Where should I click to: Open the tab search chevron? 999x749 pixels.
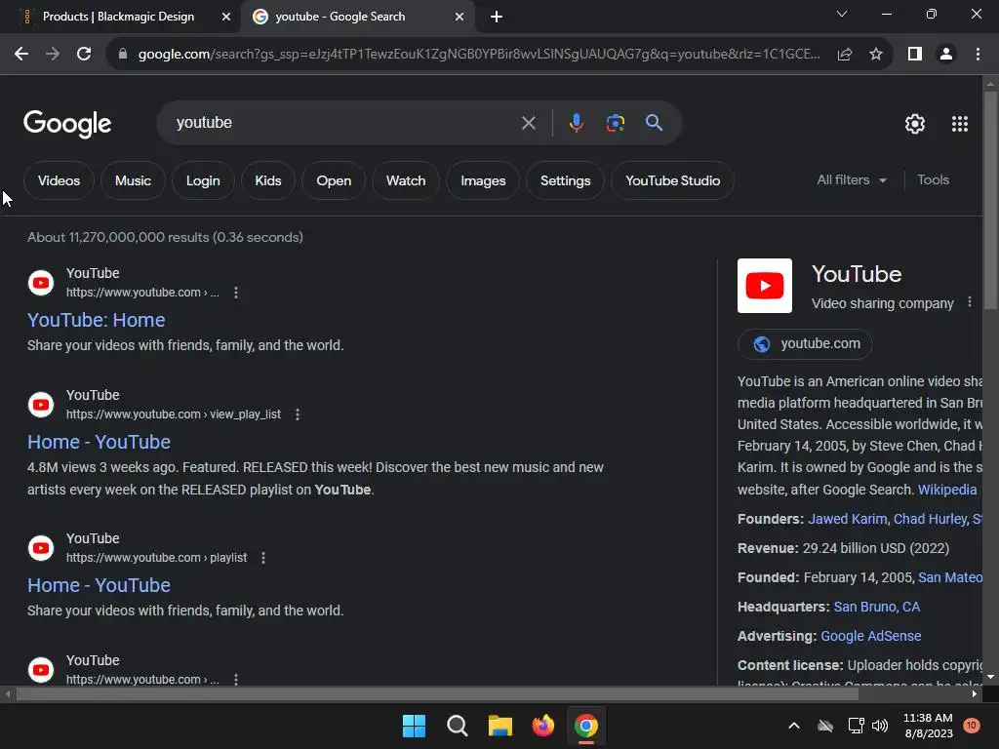pos(842,14)
